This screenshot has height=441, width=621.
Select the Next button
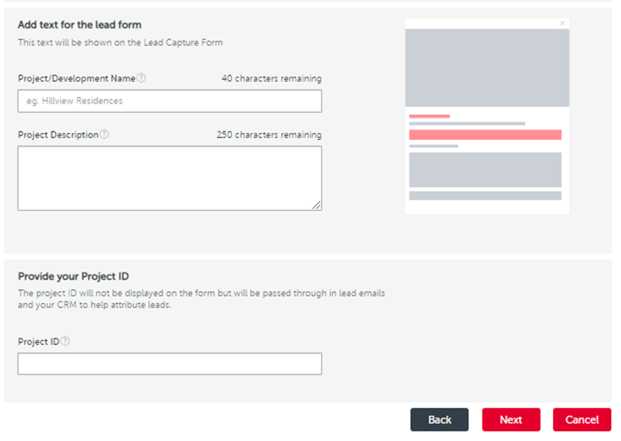[511, 419]
